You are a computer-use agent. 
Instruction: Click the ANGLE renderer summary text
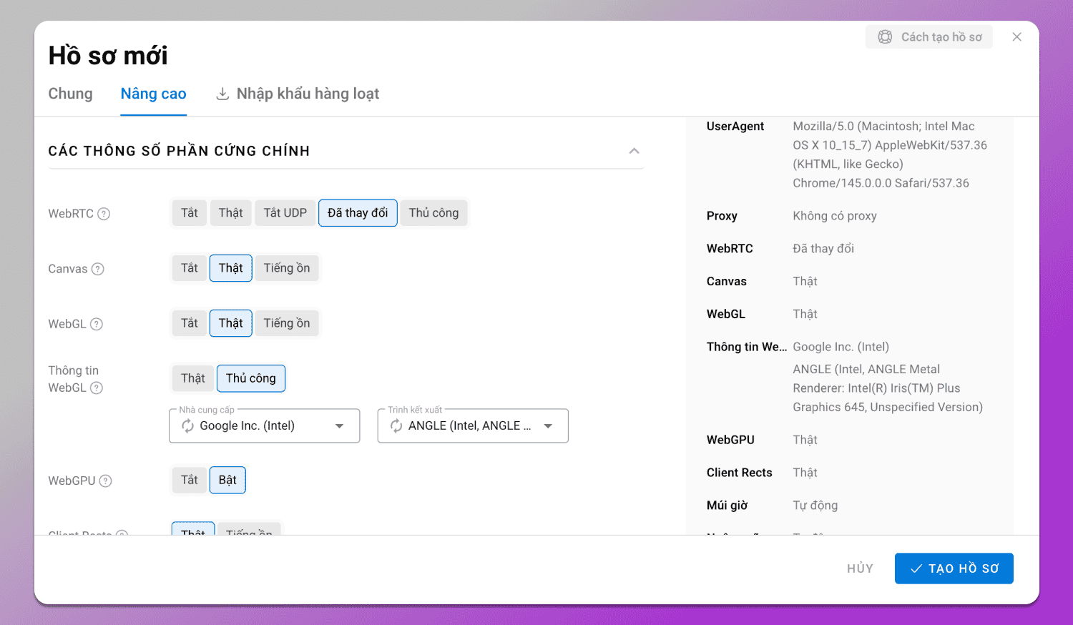(x=888, y=388)
